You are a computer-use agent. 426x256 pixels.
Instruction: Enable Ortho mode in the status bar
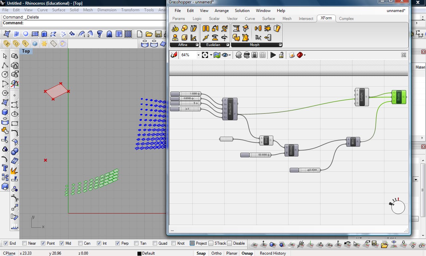coord(216,253)
